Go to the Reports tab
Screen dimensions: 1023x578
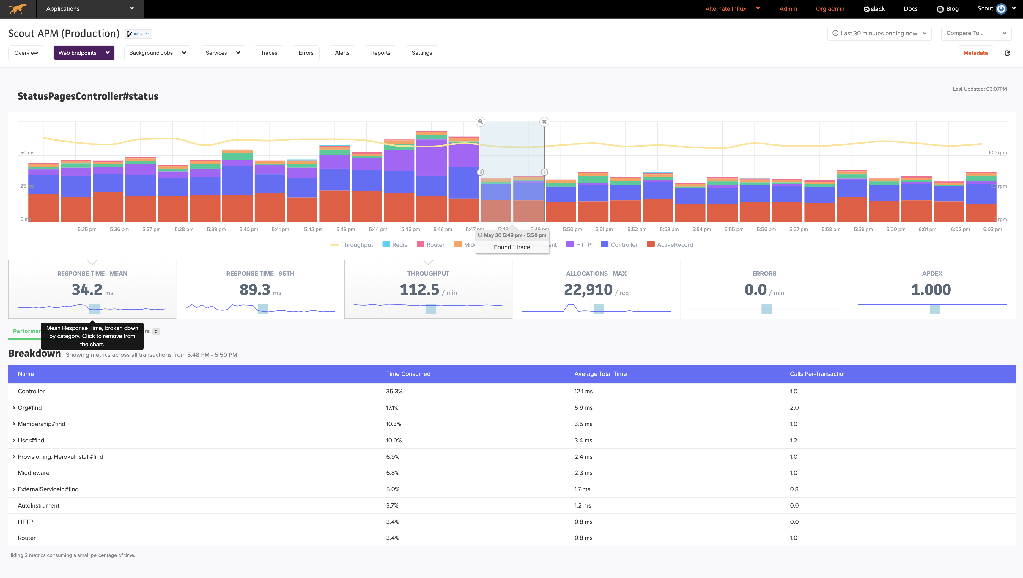pos(380,53)
